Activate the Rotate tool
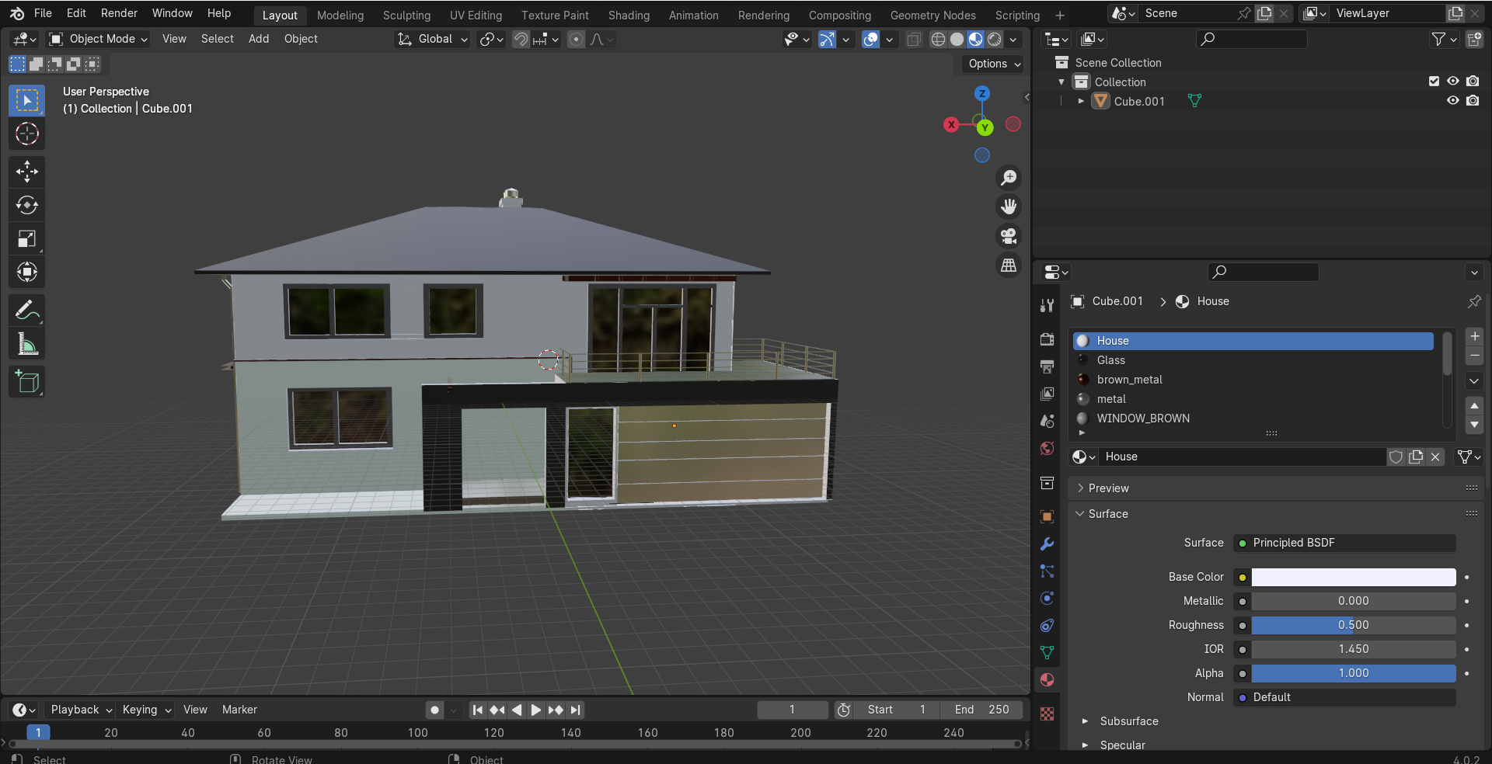 coord(26,205)
